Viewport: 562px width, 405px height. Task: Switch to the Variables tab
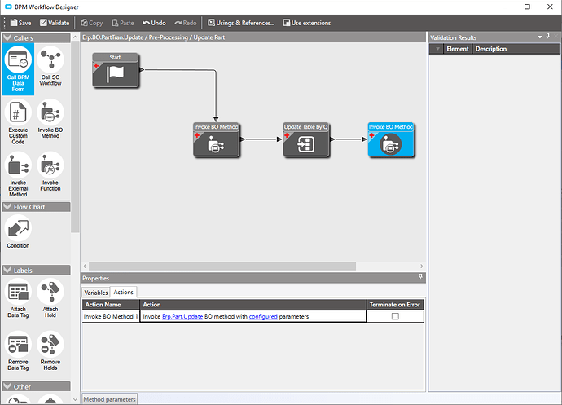point(95,293)
